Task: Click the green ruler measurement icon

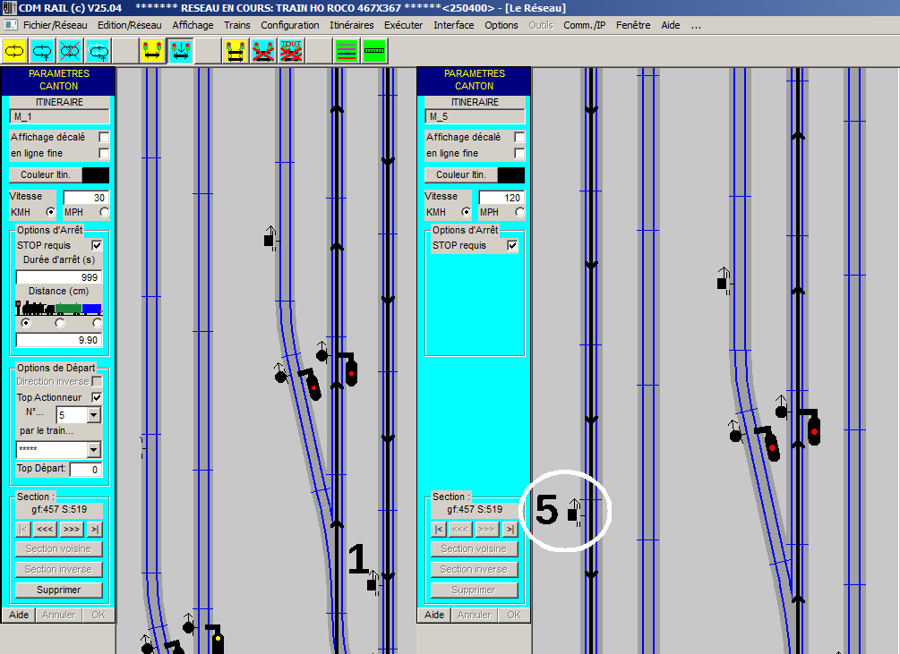Action: (x=374, y=51)
